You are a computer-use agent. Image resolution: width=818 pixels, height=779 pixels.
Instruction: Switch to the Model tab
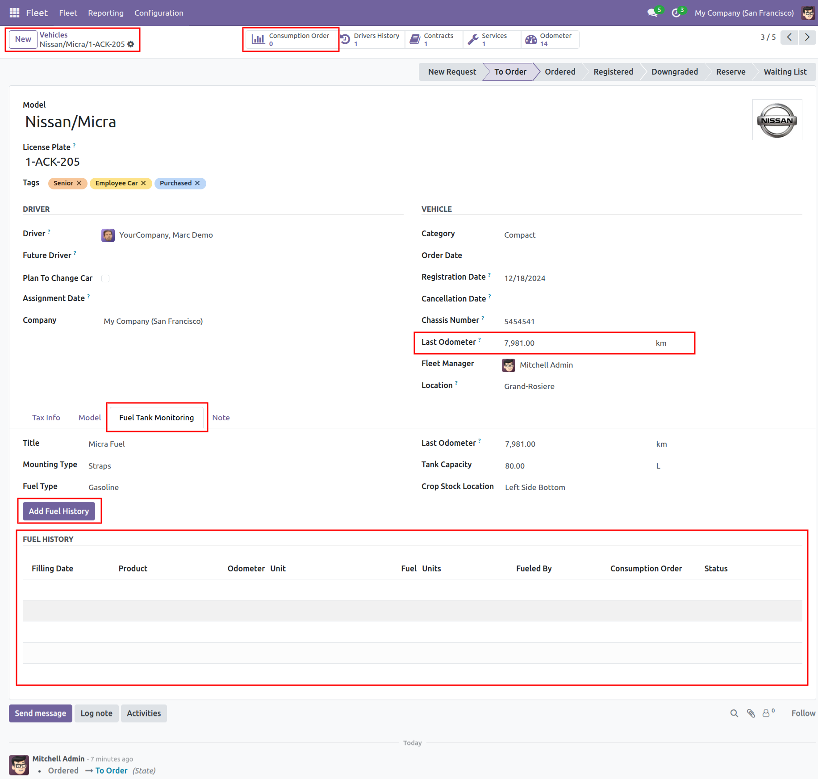tap(90, 418)
